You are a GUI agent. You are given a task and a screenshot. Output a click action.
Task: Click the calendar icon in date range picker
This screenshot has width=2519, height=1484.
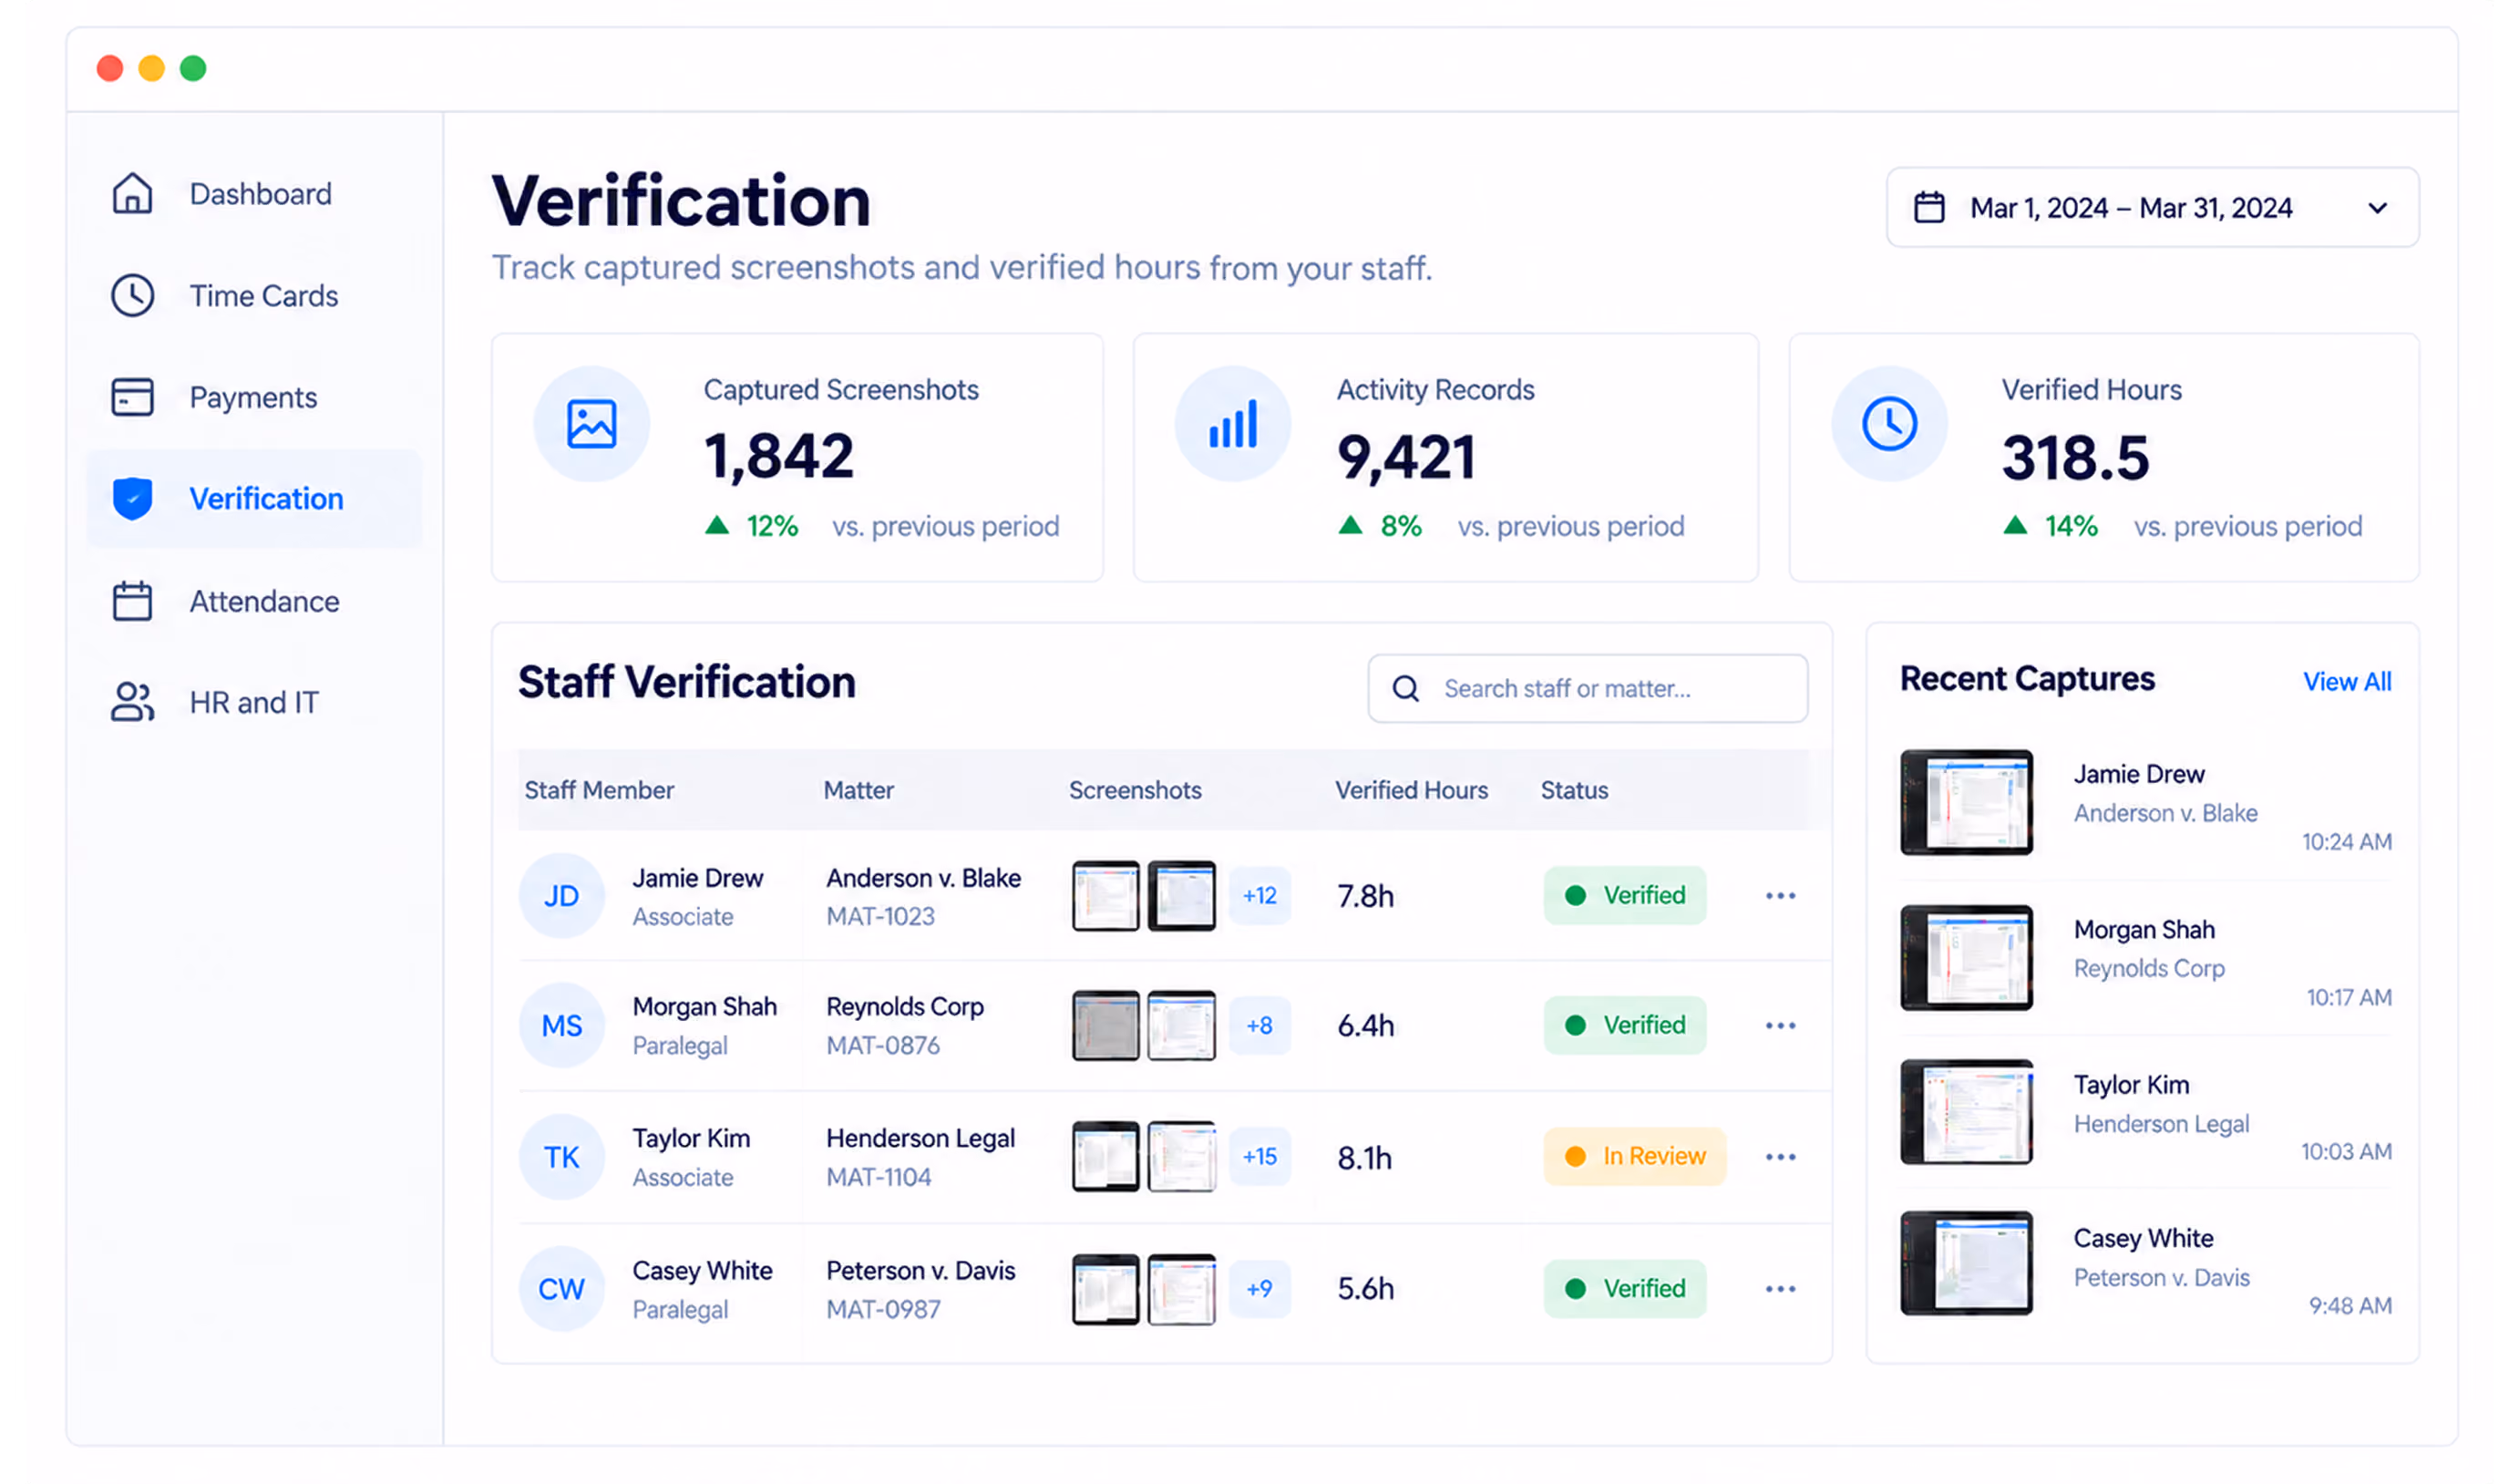(1929, 208)
